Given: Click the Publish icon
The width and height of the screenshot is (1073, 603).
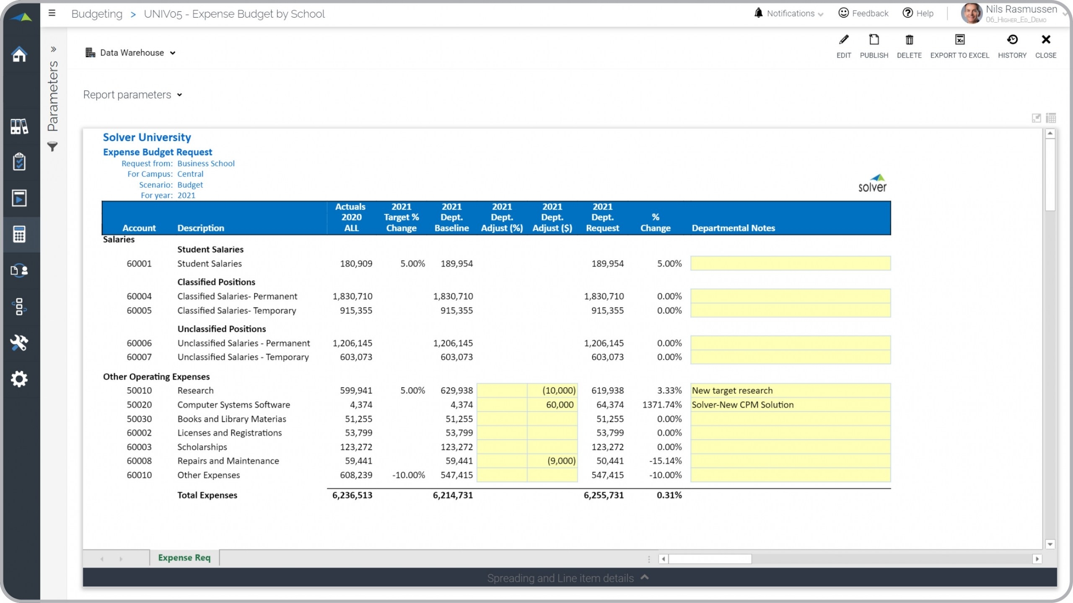Looking at the screenshot, I should [x=873, y=40].
